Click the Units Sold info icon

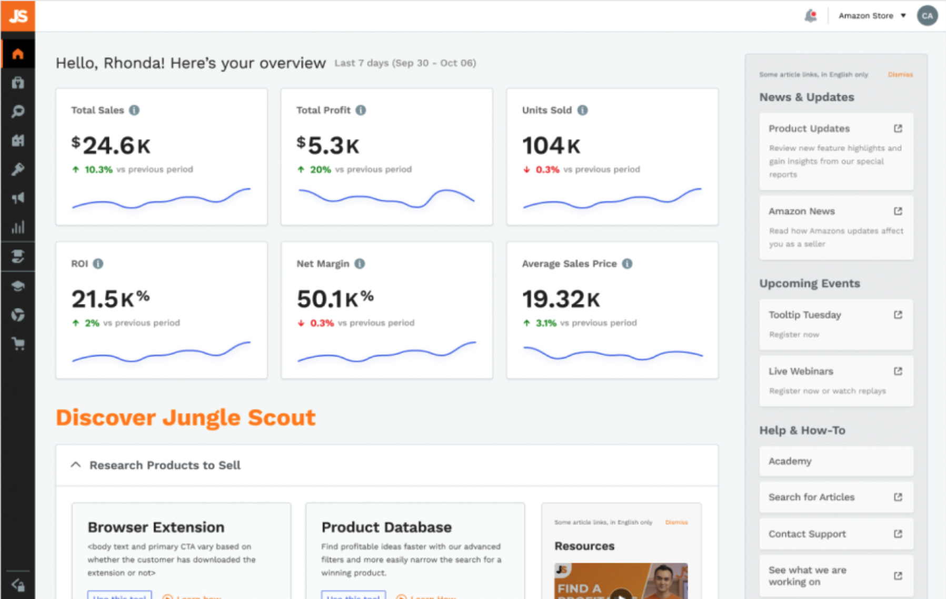pyautogui.click(x=582, y=110)
